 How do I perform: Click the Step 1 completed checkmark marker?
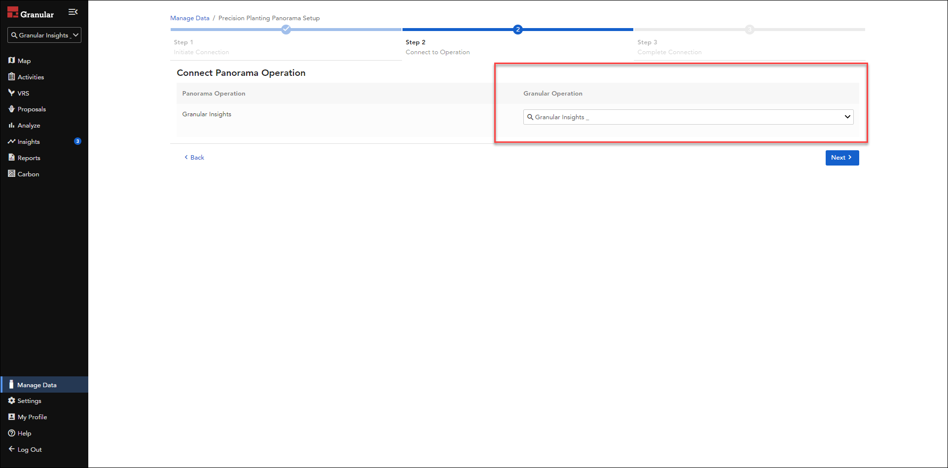pyautogui.click(x=286, y=30)
